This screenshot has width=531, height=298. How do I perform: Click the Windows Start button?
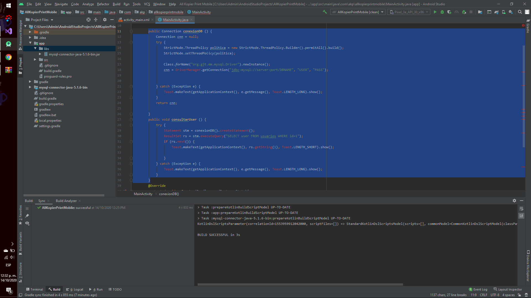tap(9, 5)
